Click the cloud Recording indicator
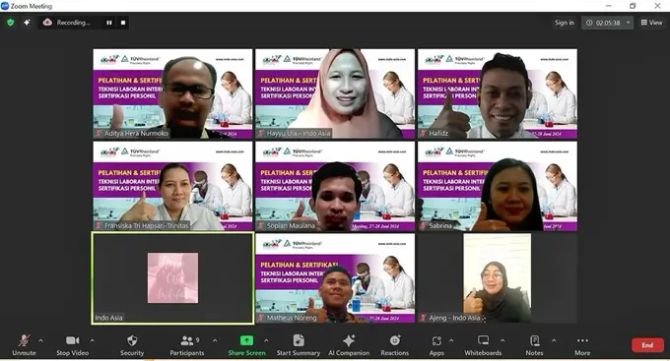The width and height of the screenshot is (670, 361). [67, 23]
